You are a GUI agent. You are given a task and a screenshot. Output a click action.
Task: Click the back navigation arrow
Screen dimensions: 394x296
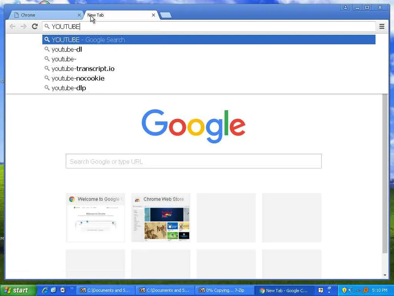tap(12, 27)
